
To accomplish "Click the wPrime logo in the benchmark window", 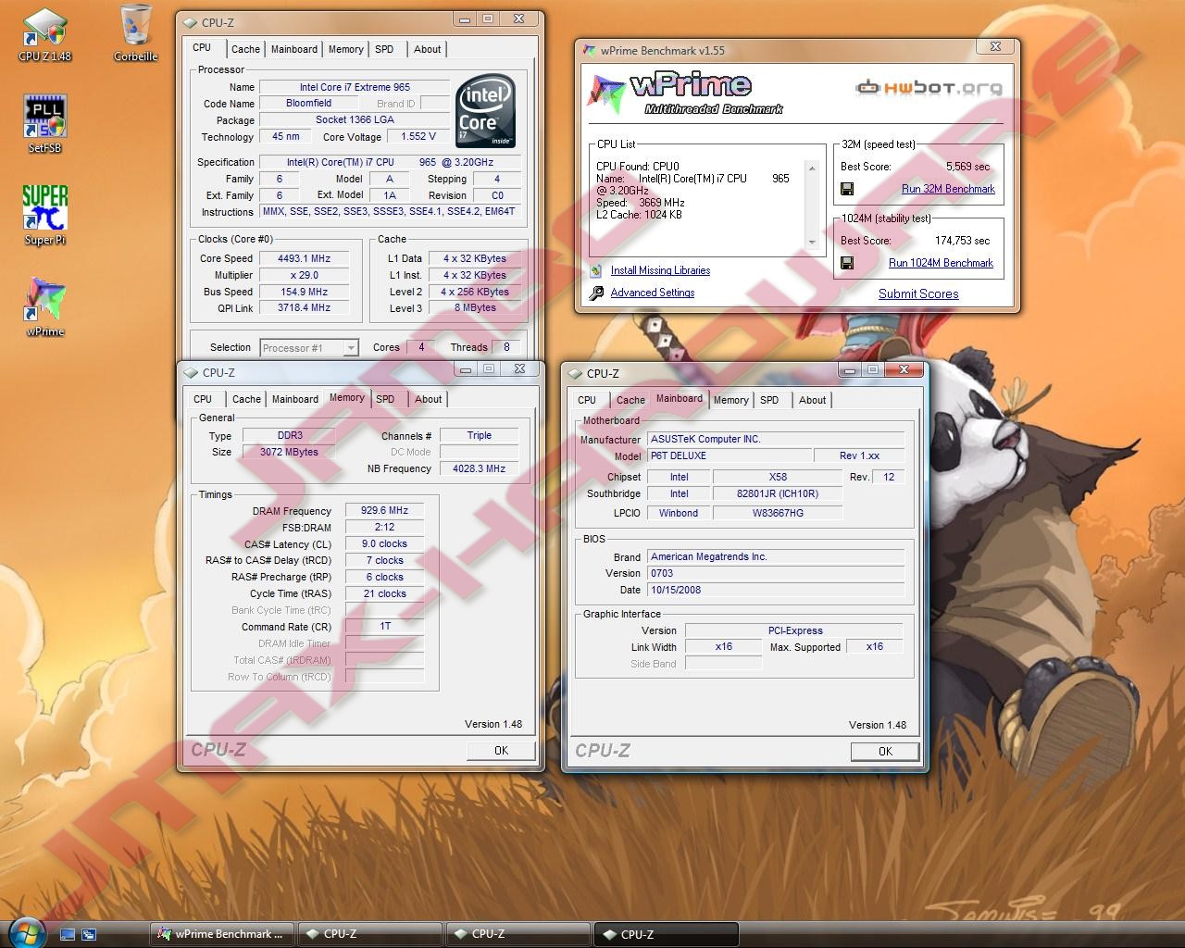I will click(685, 93).
